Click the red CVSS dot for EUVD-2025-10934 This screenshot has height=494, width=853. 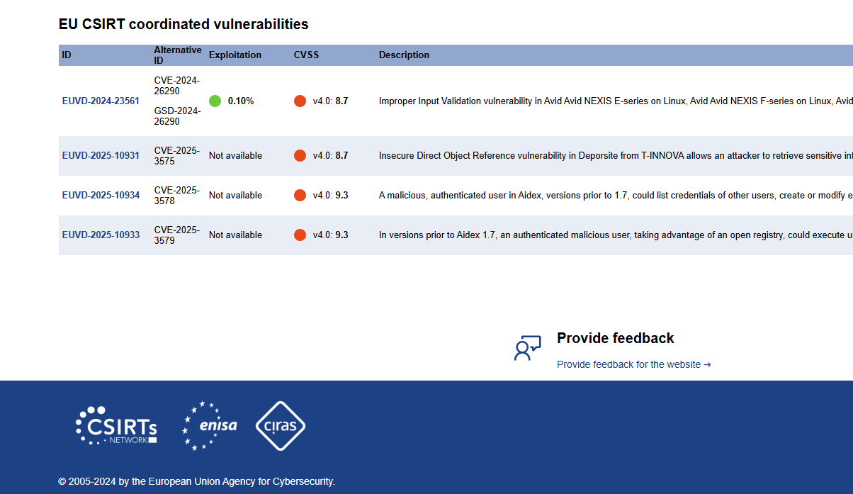click(x=300, y=196)
